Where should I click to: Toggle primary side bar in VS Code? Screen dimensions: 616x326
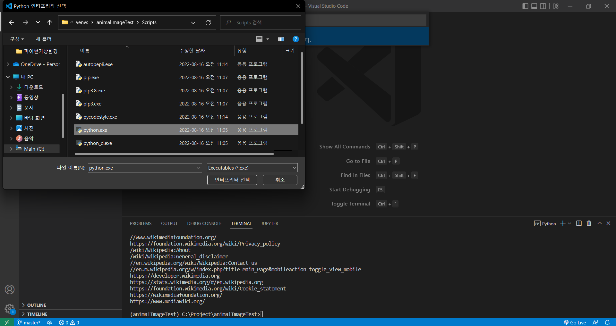click(x=525, y=6)
